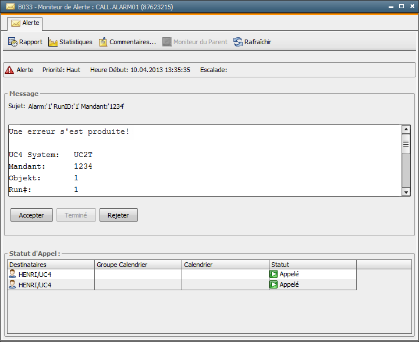Open Statistiques from the toolbar

coord(53,42)
